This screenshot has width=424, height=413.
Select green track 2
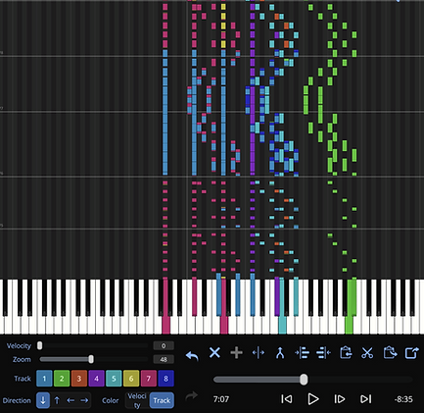coord(62,379)
